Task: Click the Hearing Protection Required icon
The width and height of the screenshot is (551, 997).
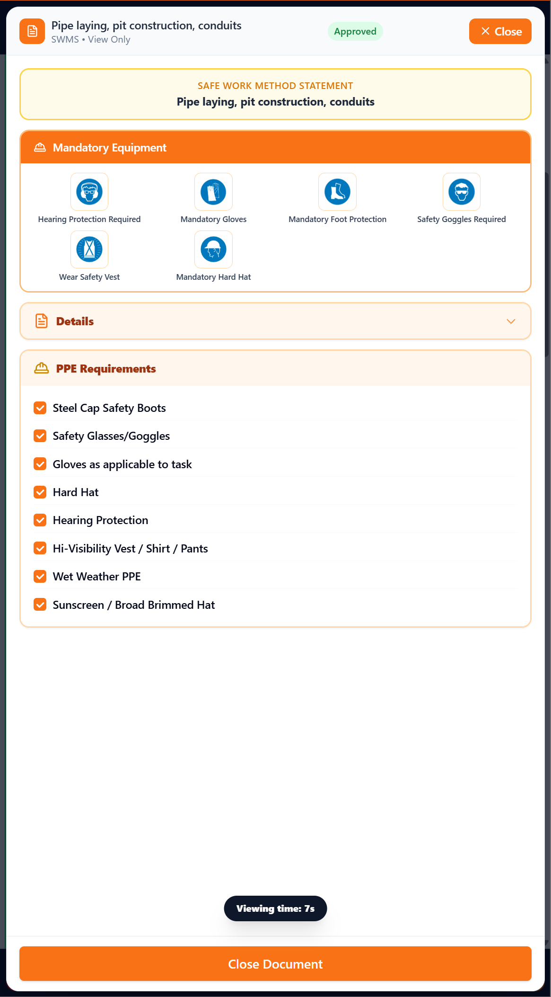Action: click(89, 192)
